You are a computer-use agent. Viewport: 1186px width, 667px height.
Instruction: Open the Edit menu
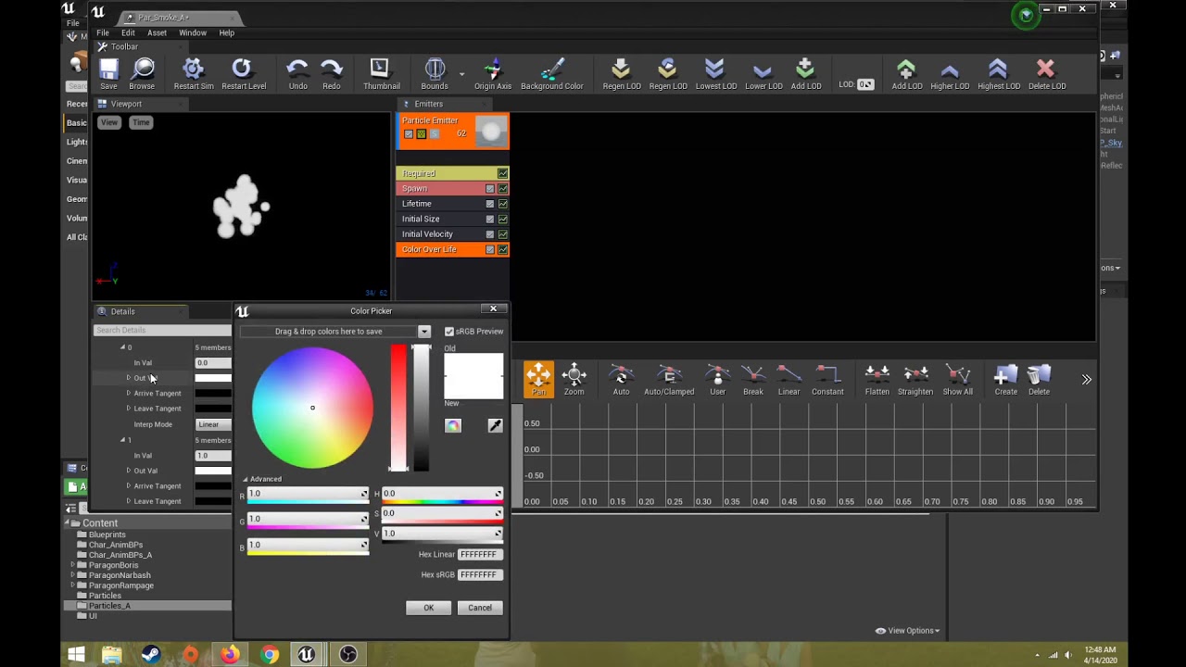(128, 32)
